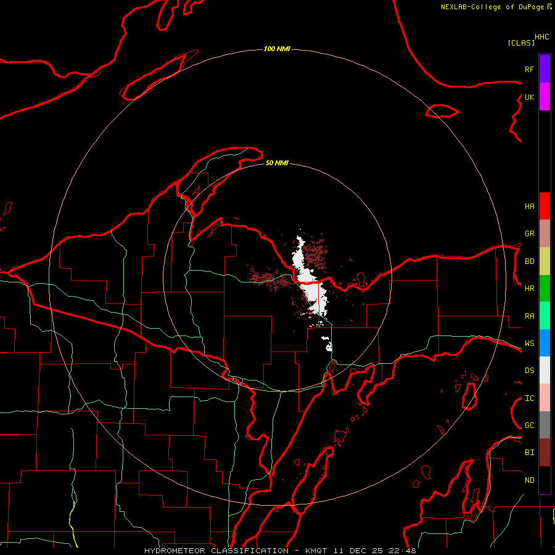Click the GR legend label
555x555 pixels.
pyautogui.click(x=529, y=234)
